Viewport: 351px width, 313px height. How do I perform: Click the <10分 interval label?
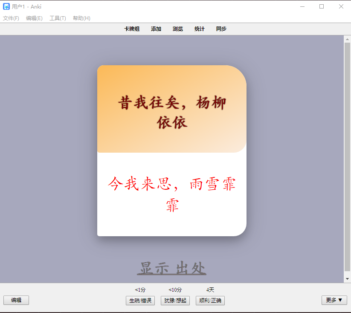(x=175, y=290)
